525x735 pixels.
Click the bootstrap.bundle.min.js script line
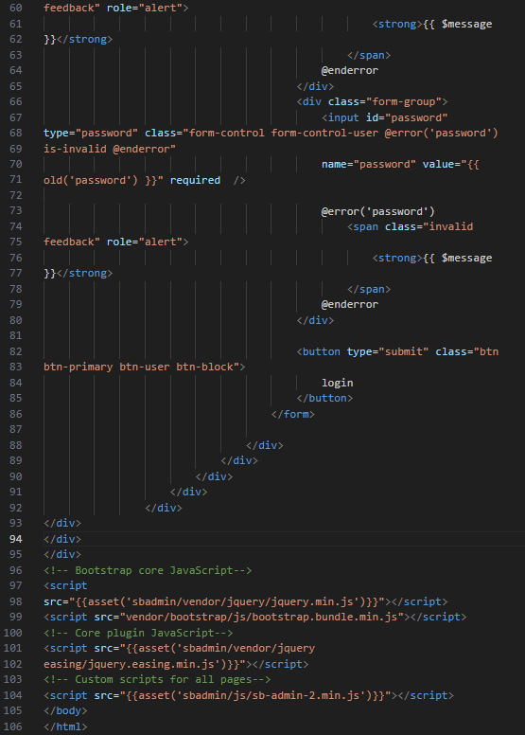tap(255, 617)
